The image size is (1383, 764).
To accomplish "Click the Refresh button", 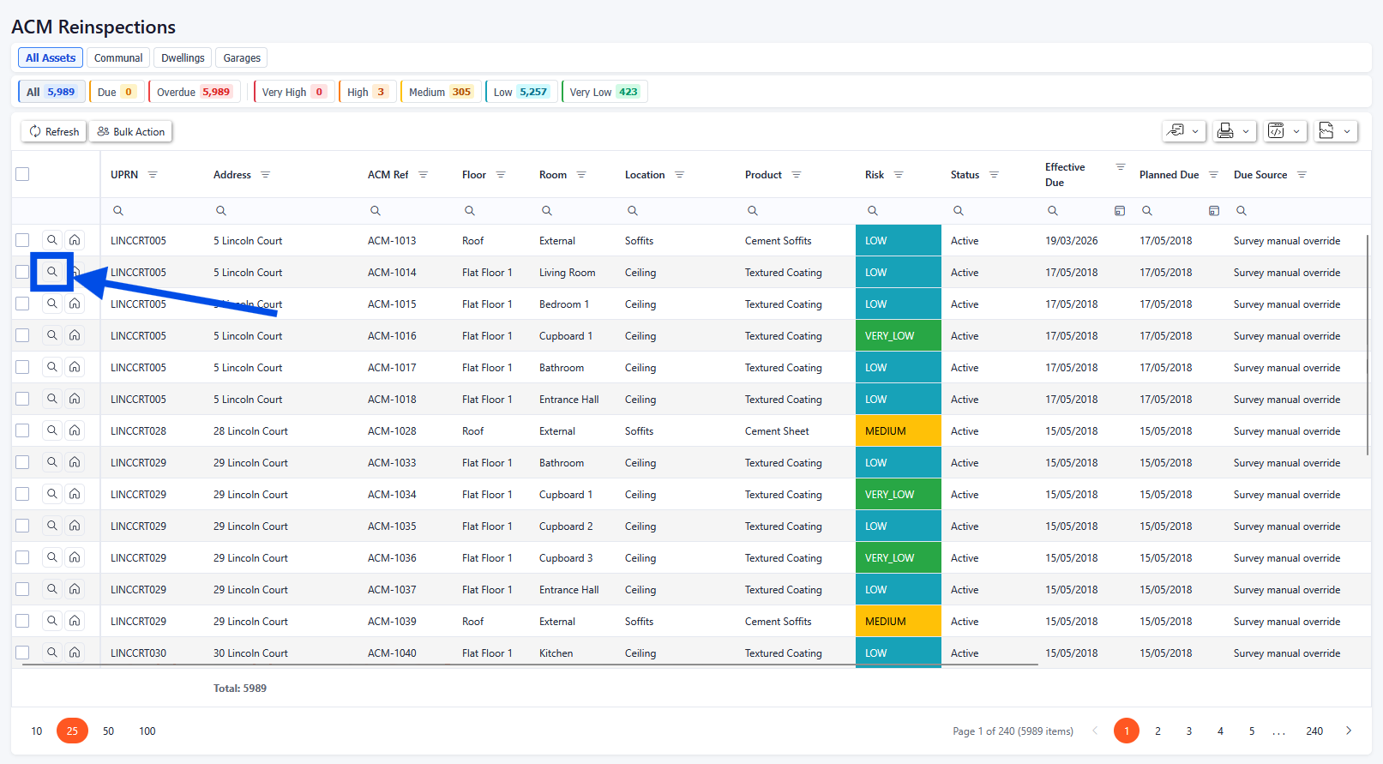I will coord(54,131).
